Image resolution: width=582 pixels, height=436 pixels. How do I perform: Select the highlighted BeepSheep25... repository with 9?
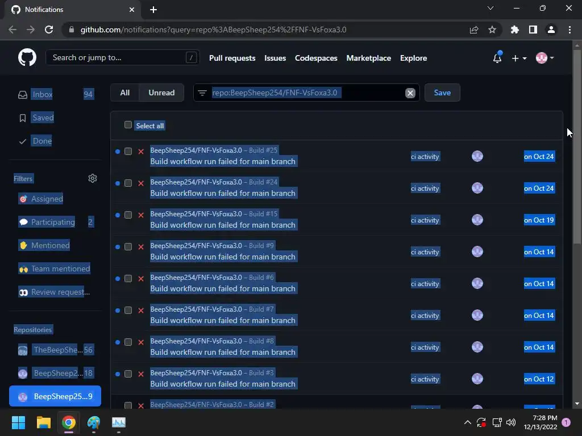coord(55,396)
